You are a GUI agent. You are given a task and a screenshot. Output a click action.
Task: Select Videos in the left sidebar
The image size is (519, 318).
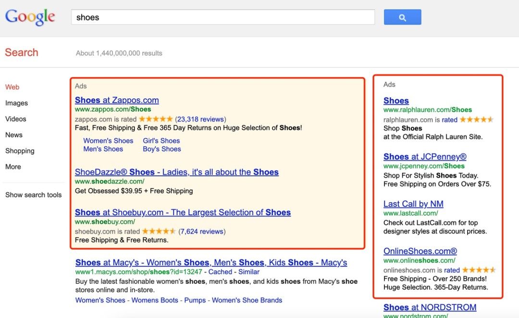coord(15,119)
